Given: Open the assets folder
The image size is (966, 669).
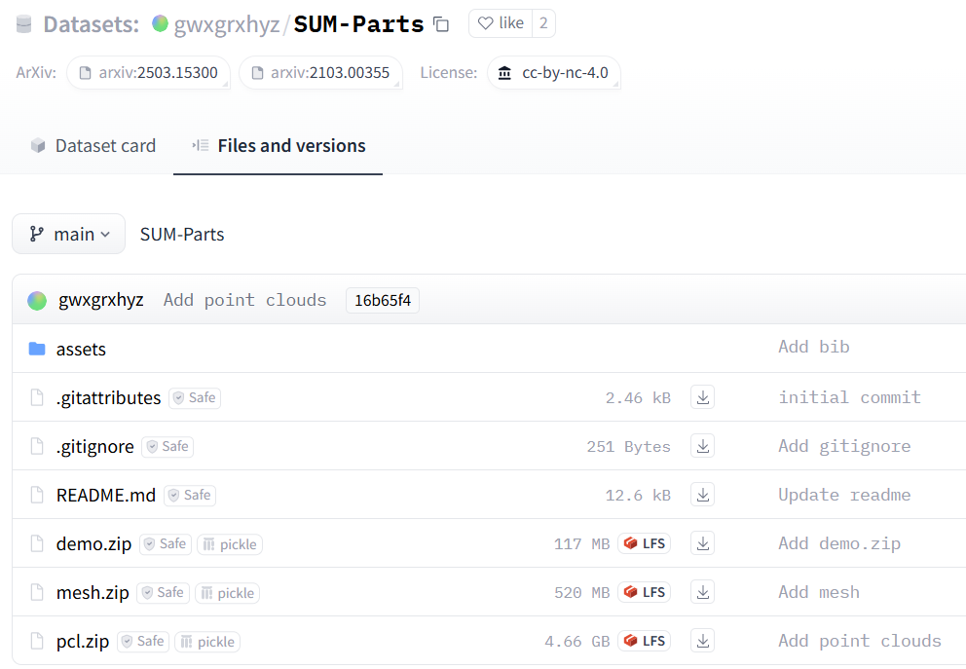Looking at the screenshot, I should point(80,349).
